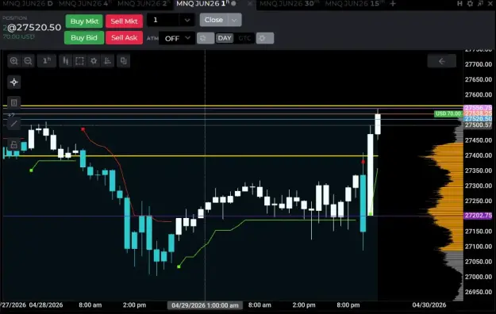Click the purple 27202.75 price label

click(x=478, y=216)
